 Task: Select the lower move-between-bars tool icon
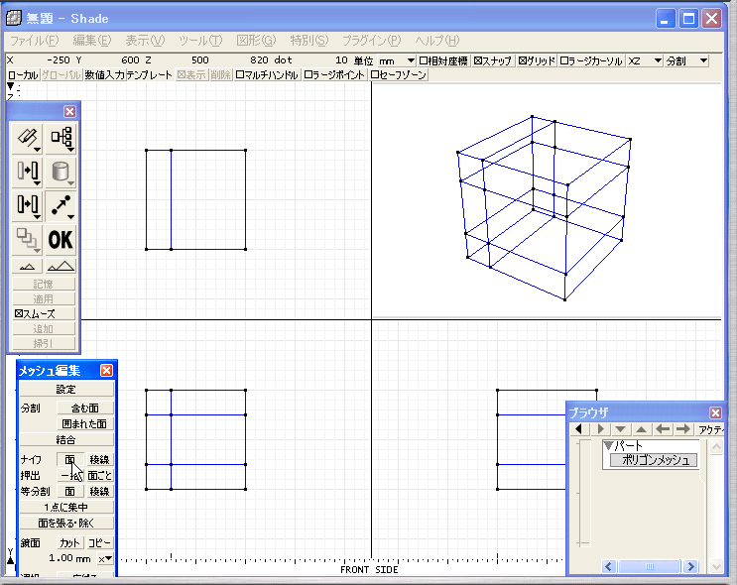[27, 205]
